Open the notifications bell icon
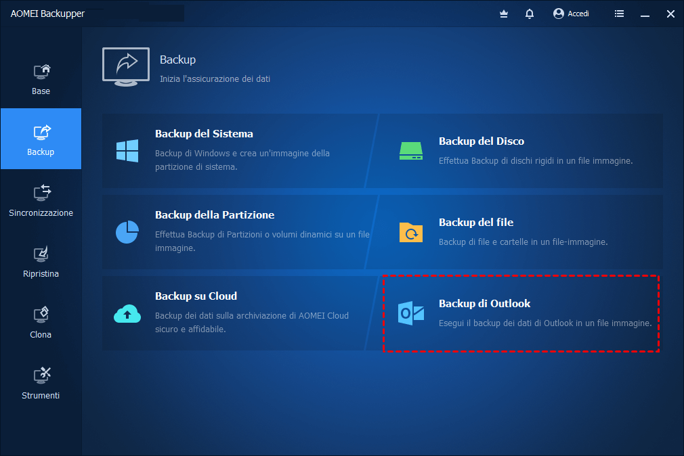684x456 pixels. pyautogui.click(x=530, y=14)
